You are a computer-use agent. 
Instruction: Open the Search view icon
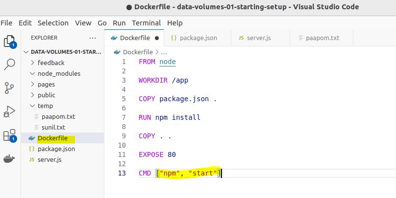coord(9,64)
